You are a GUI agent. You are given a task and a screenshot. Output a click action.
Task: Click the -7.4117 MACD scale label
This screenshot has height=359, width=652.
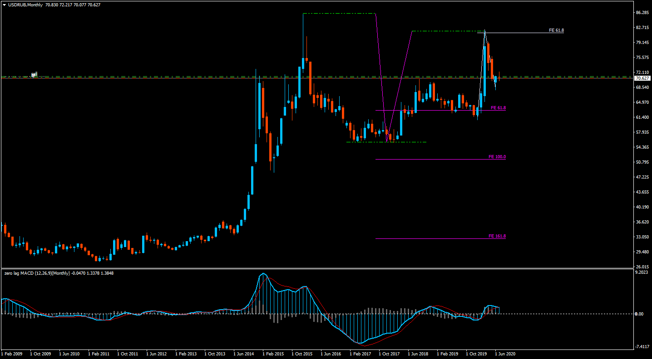coord(642,347)
